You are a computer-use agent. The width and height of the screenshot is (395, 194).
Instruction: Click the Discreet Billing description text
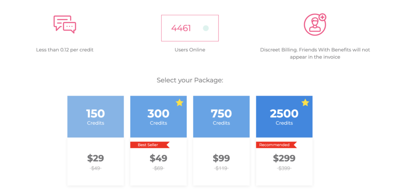(x=315, y=54)
